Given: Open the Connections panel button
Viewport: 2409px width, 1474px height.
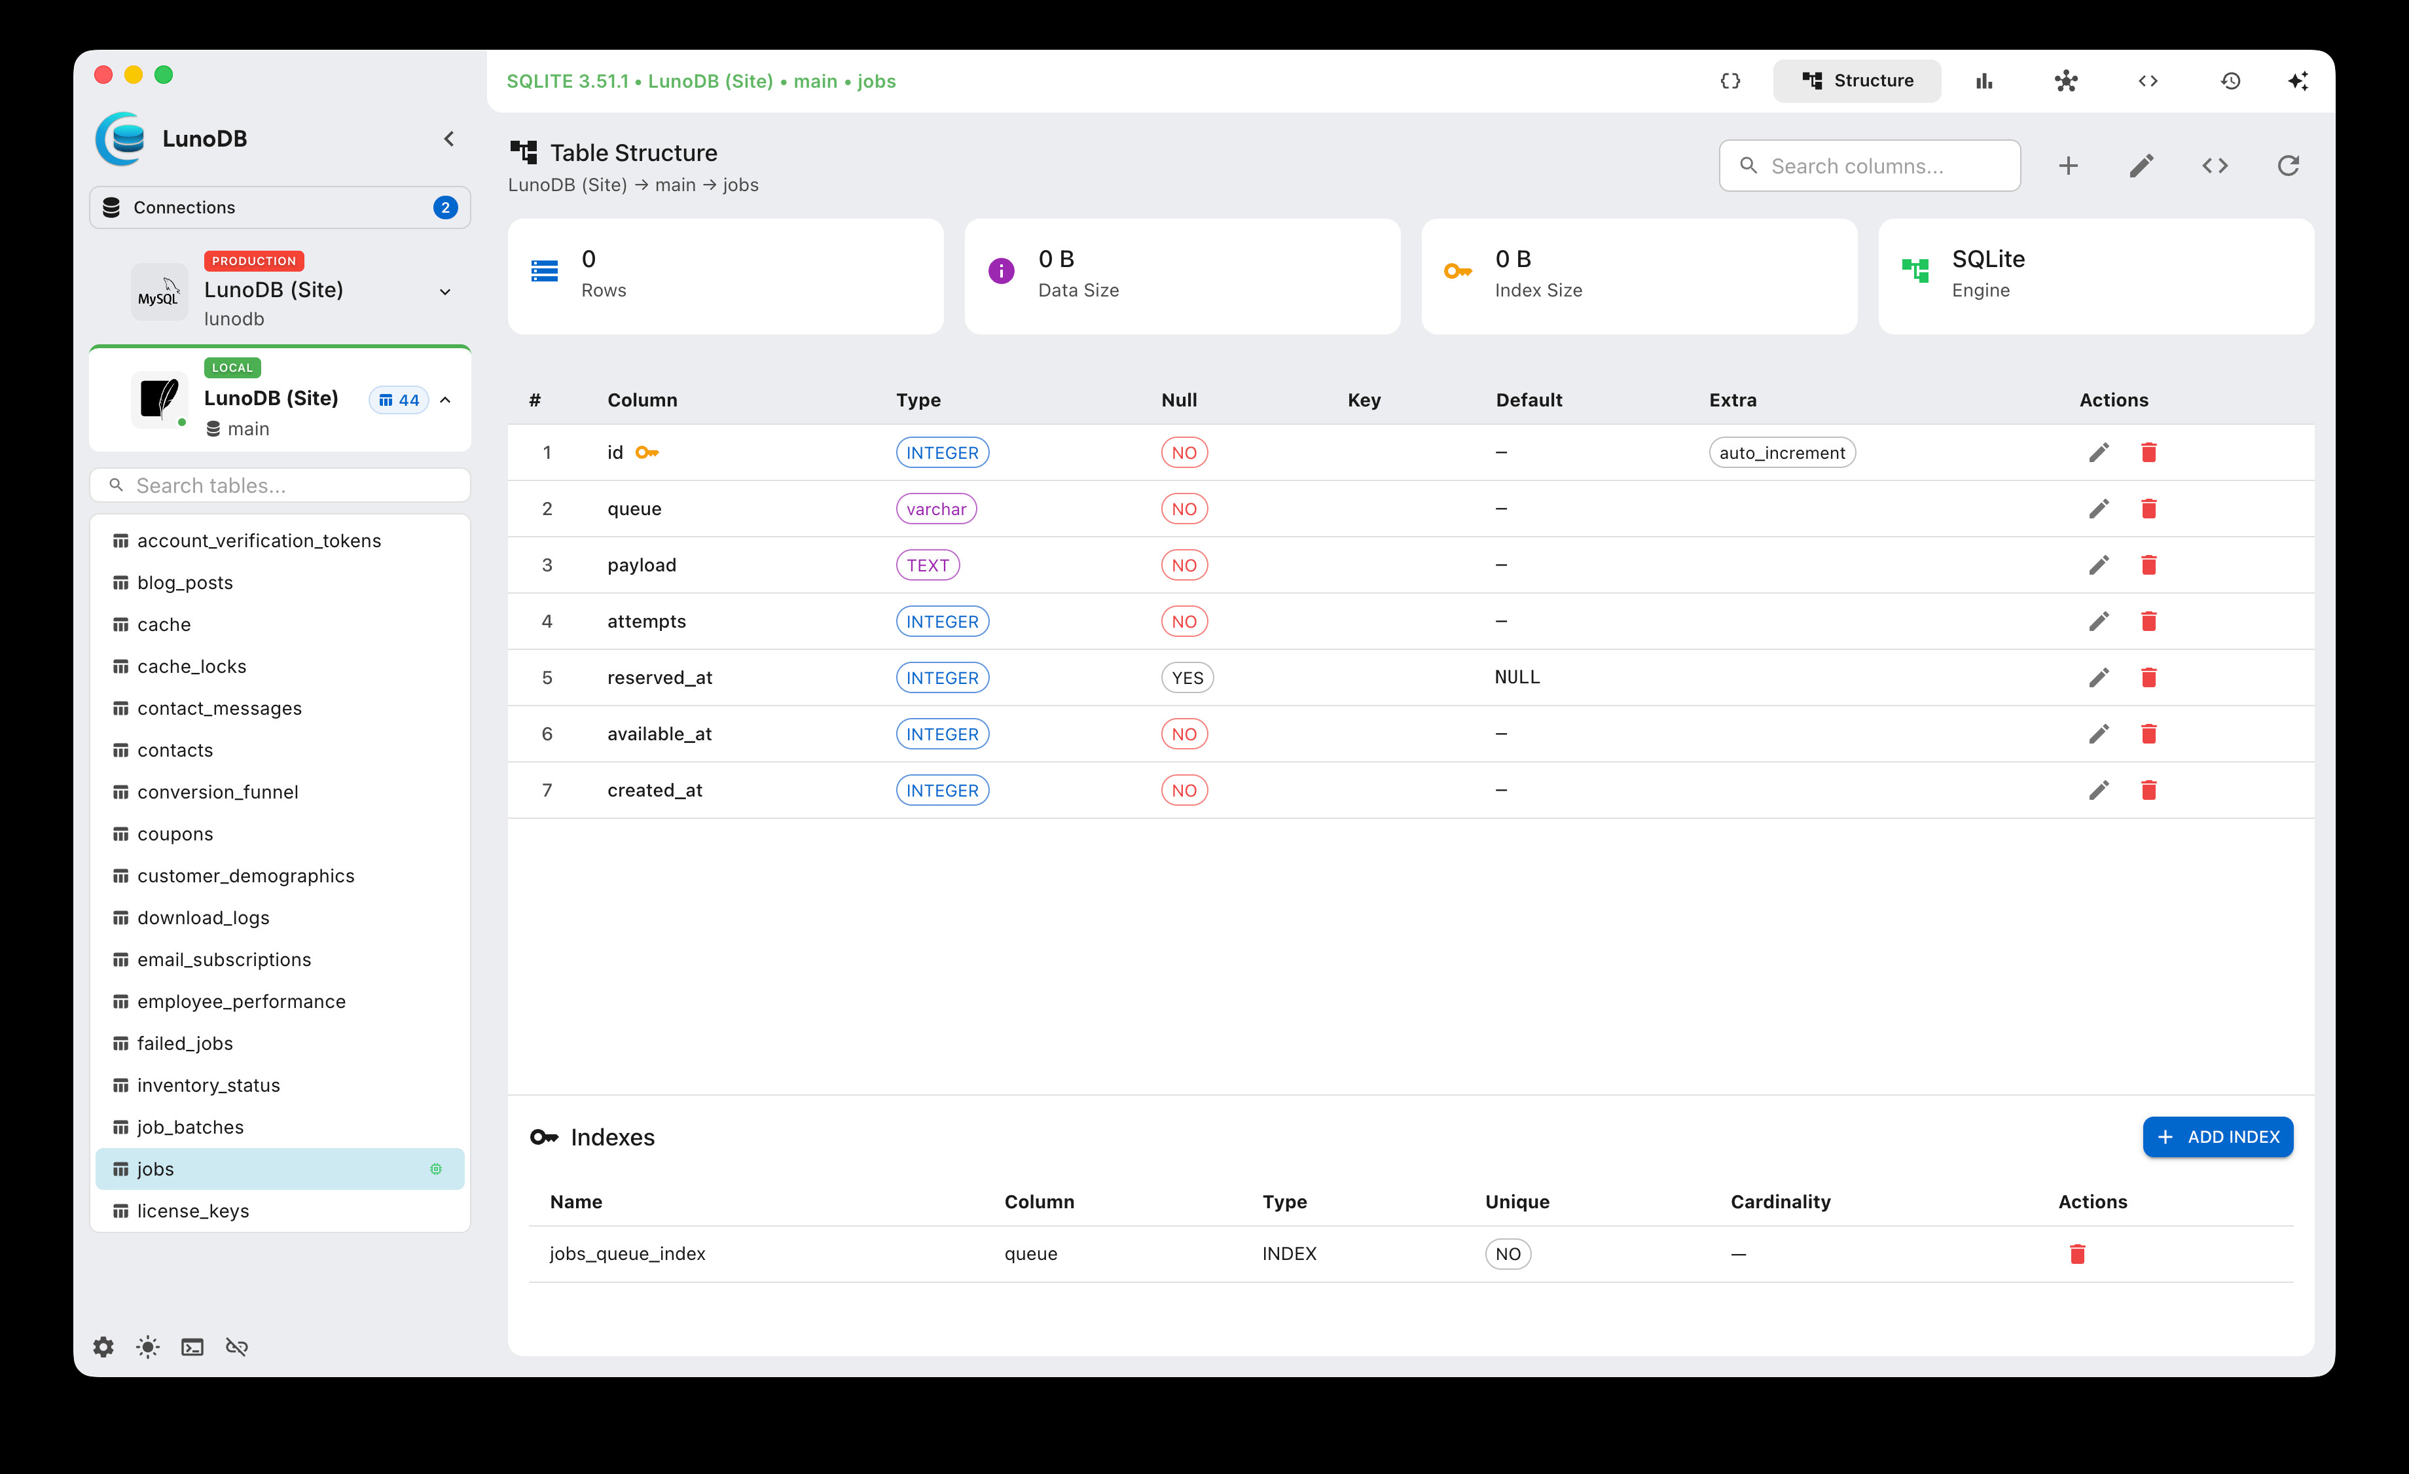Looking at the screenshot, I should (280, 207).
